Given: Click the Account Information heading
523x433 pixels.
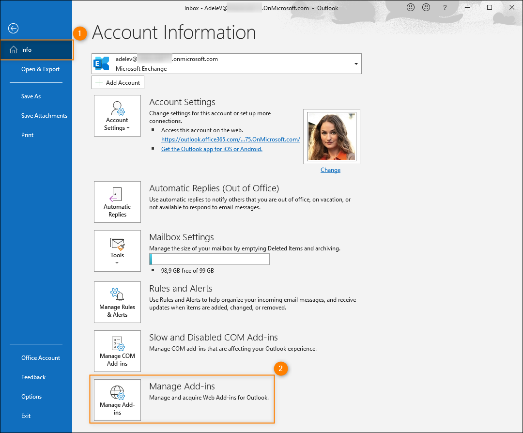Looking at the screenshot, I should [x=174, y=32].
